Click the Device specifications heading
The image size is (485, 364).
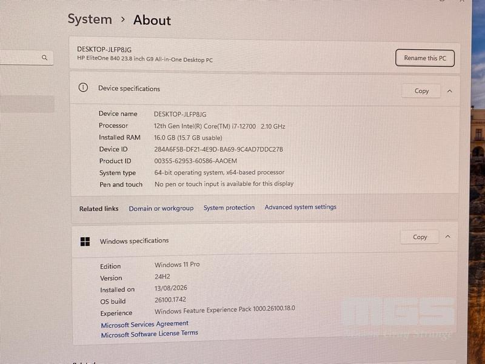129,89
